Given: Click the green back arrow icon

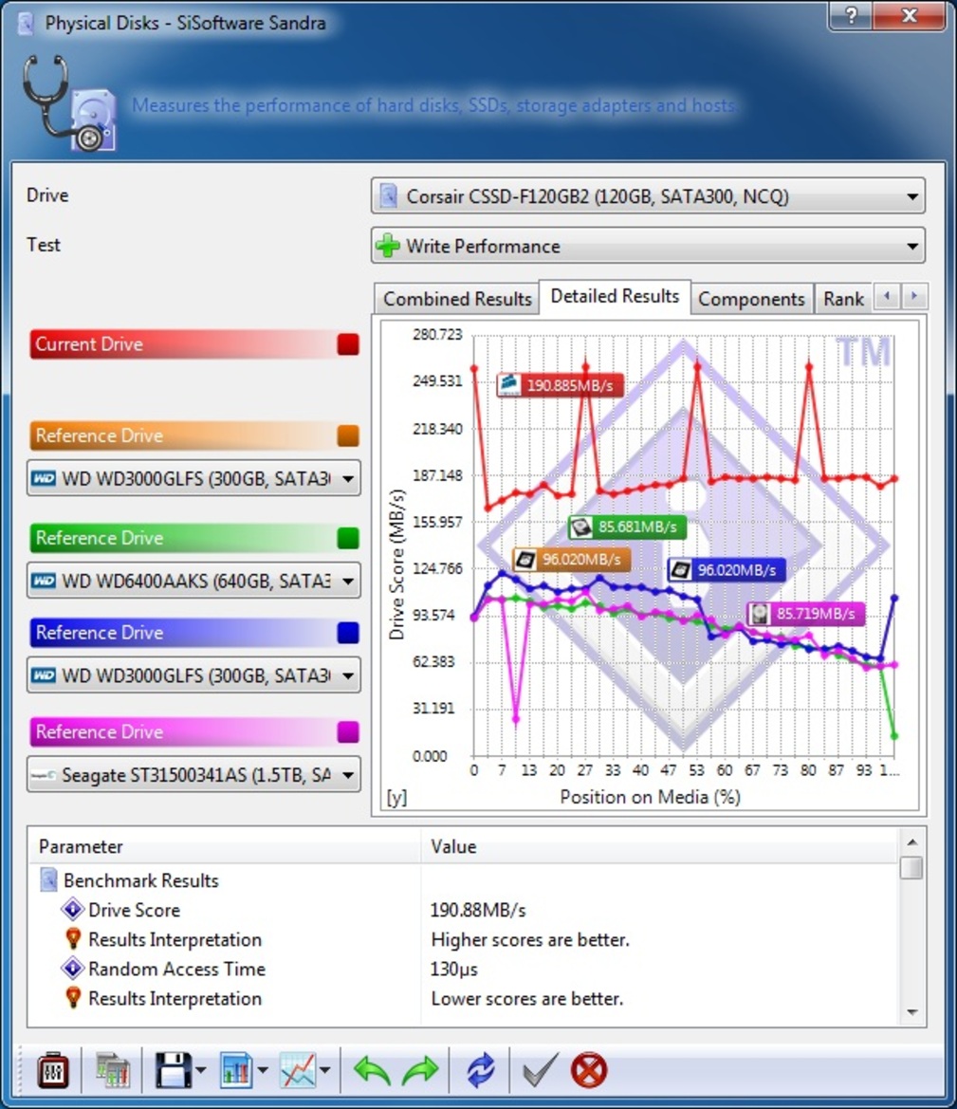Looking at the screenshot, I should point(372,1070).
